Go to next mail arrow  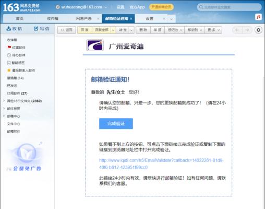247,30
